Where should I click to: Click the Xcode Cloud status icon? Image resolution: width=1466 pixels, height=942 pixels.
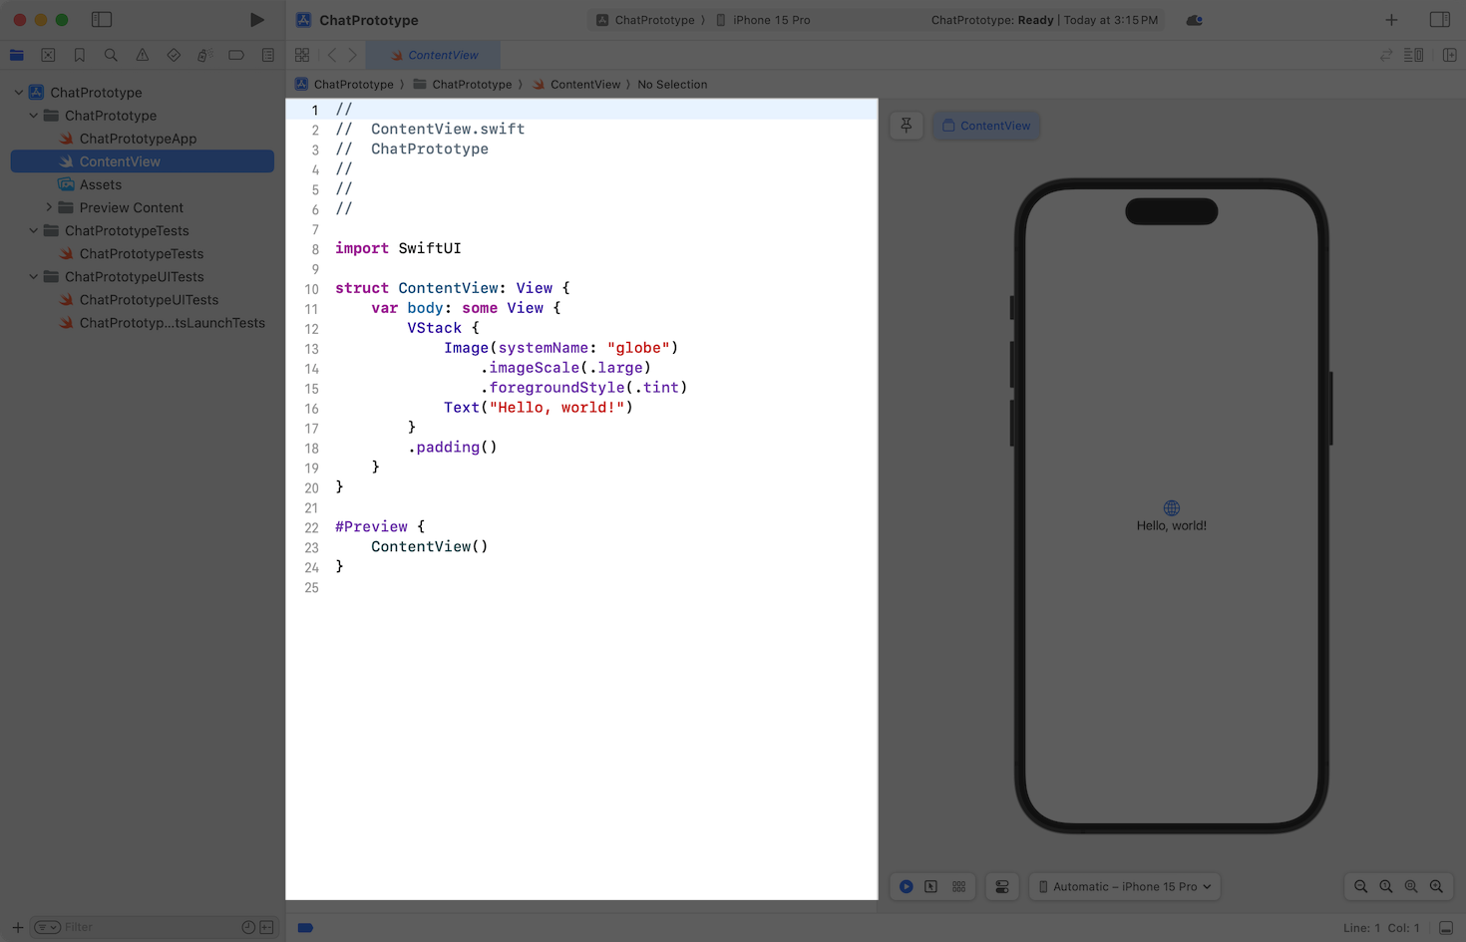pos(1194,20)
